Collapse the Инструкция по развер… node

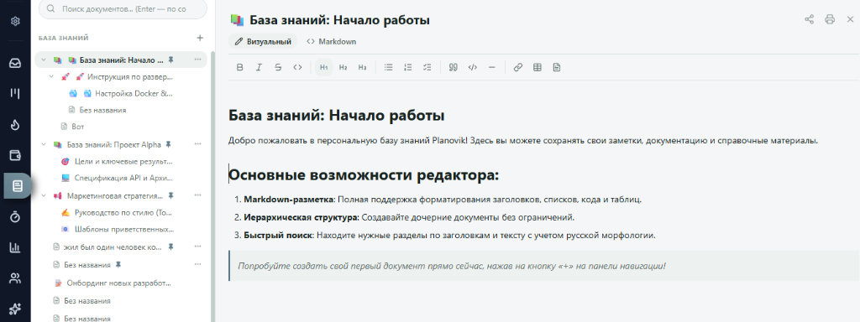pos(51,76)
